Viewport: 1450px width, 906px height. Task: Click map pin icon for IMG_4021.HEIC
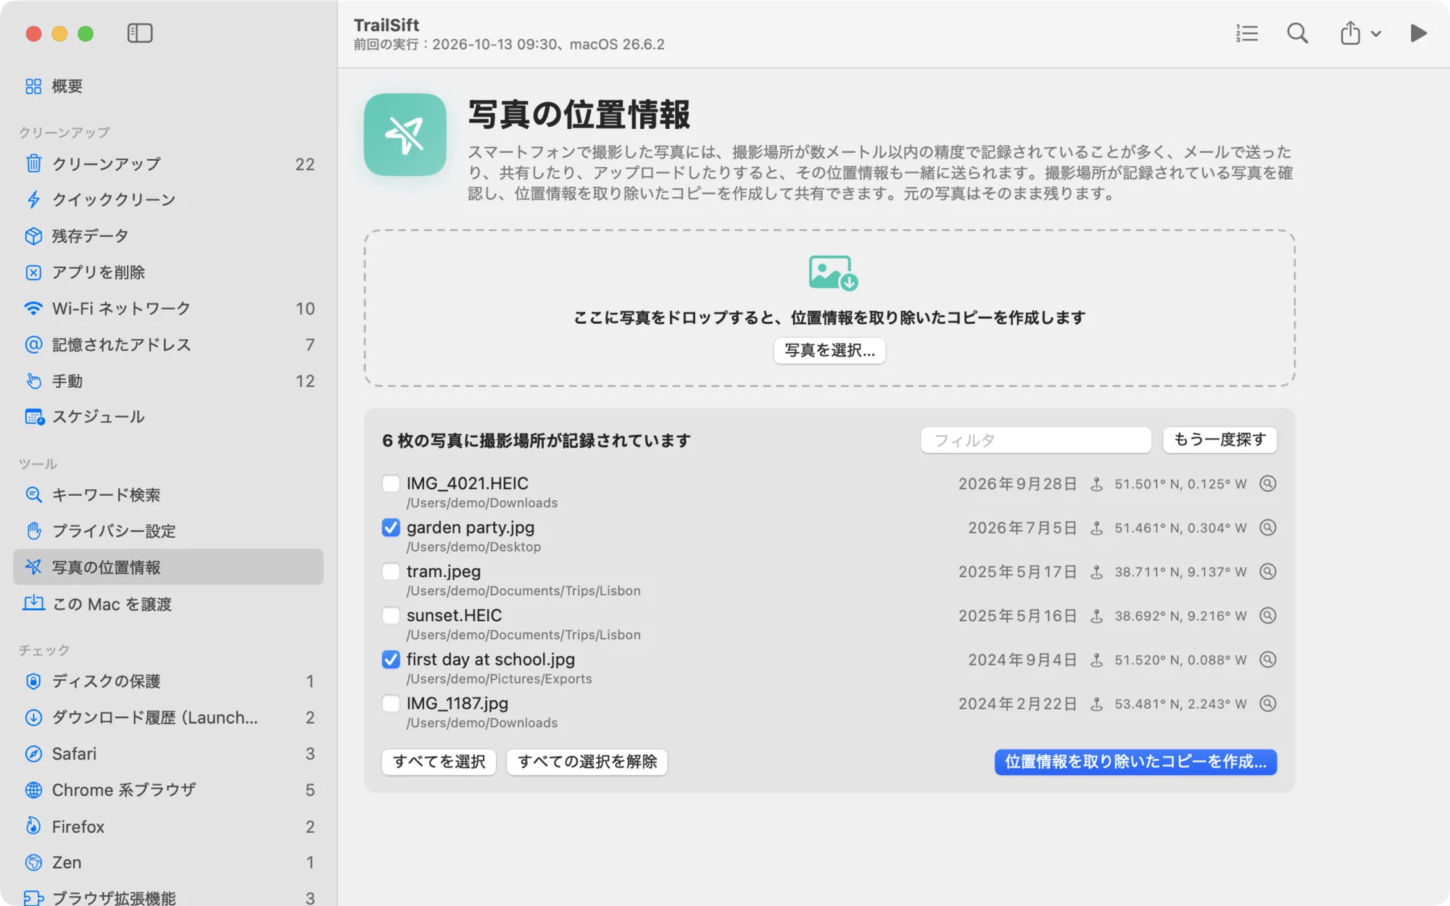click(x=1097, y=484)
